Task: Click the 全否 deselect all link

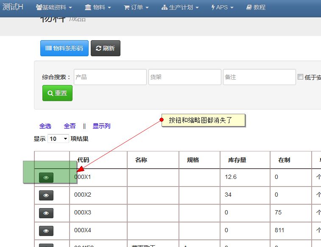Action: click(70, 126)
